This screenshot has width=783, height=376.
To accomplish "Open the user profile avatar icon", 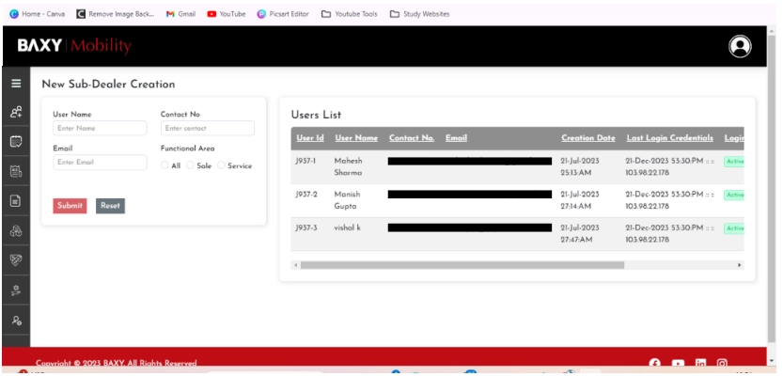I will (740, 46).
